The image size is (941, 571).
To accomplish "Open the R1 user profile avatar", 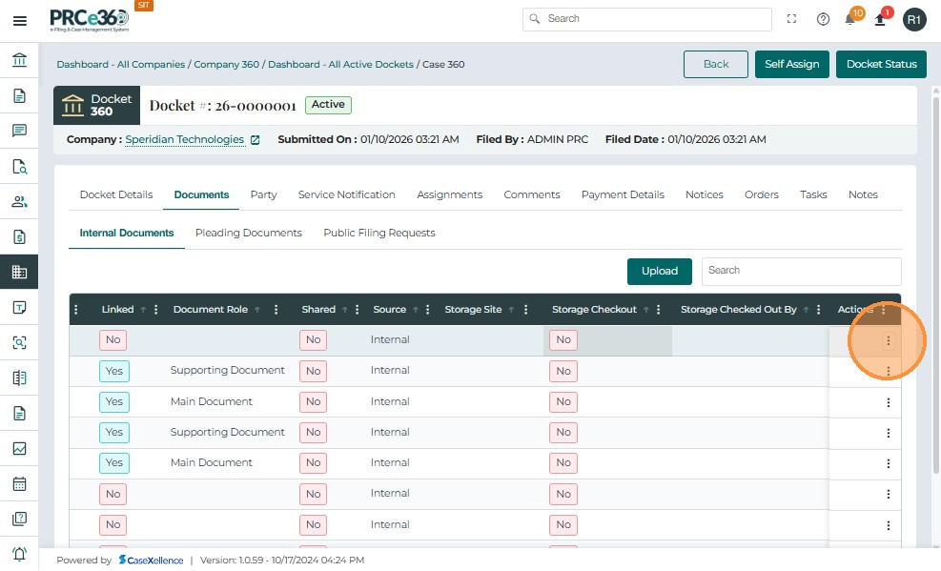I will [x=913, y=19].
